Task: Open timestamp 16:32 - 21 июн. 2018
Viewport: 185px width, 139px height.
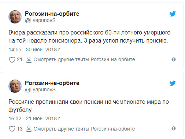Action: [x=34, y=118]
